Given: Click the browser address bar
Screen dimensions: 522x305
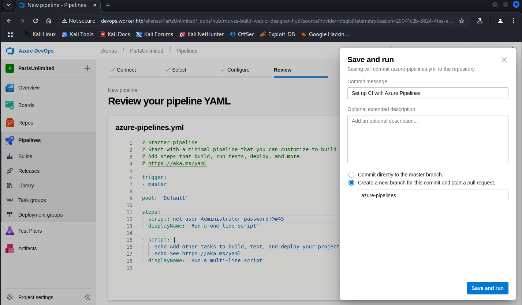Looking at the screenshot, I should click(277, 21).
